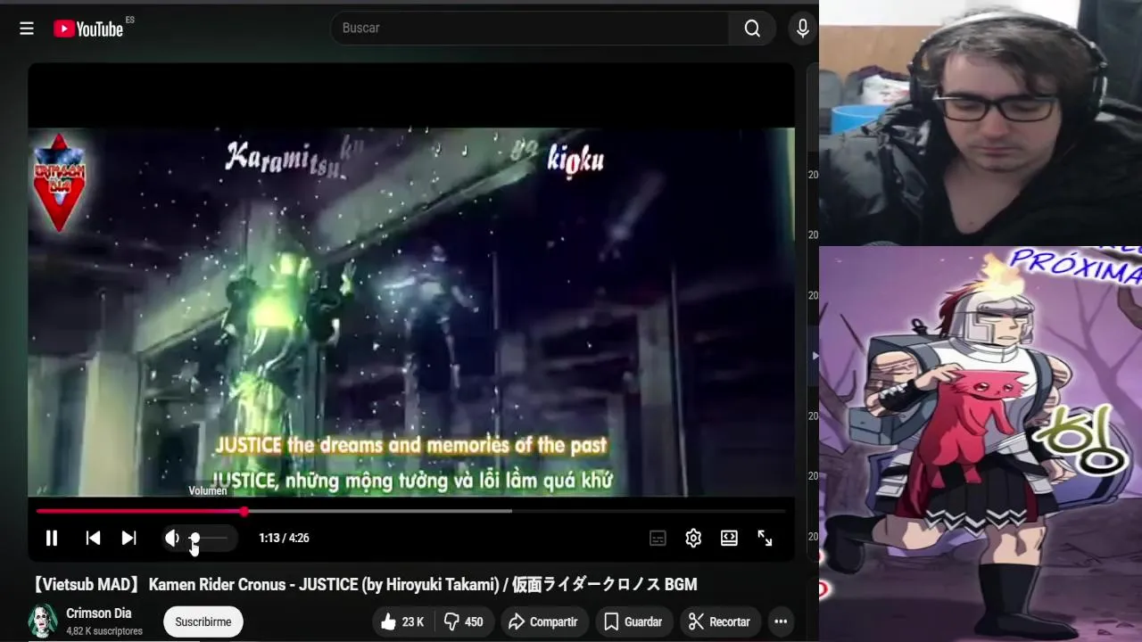Open the Crimson Dia channel avatar
Viewport: 1142px width, 642px height.
(x=43, y=621)
